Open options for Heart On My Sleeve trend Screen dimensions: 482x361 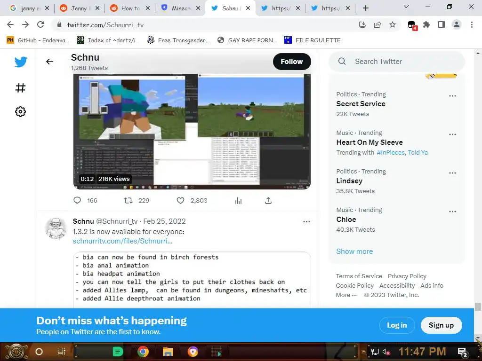(x=452, y=134)
